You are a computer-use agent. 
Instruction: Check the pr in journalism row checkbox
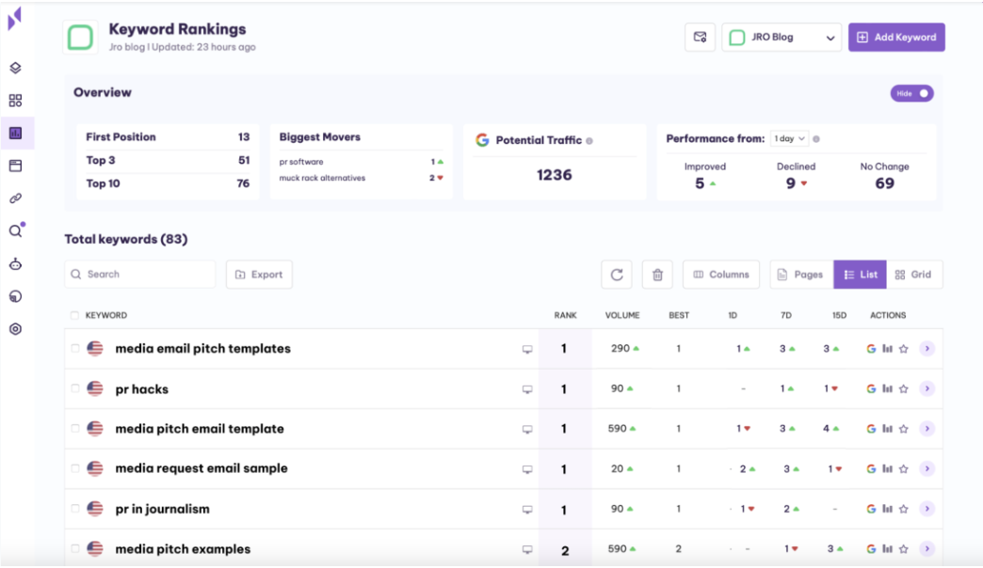74,509
